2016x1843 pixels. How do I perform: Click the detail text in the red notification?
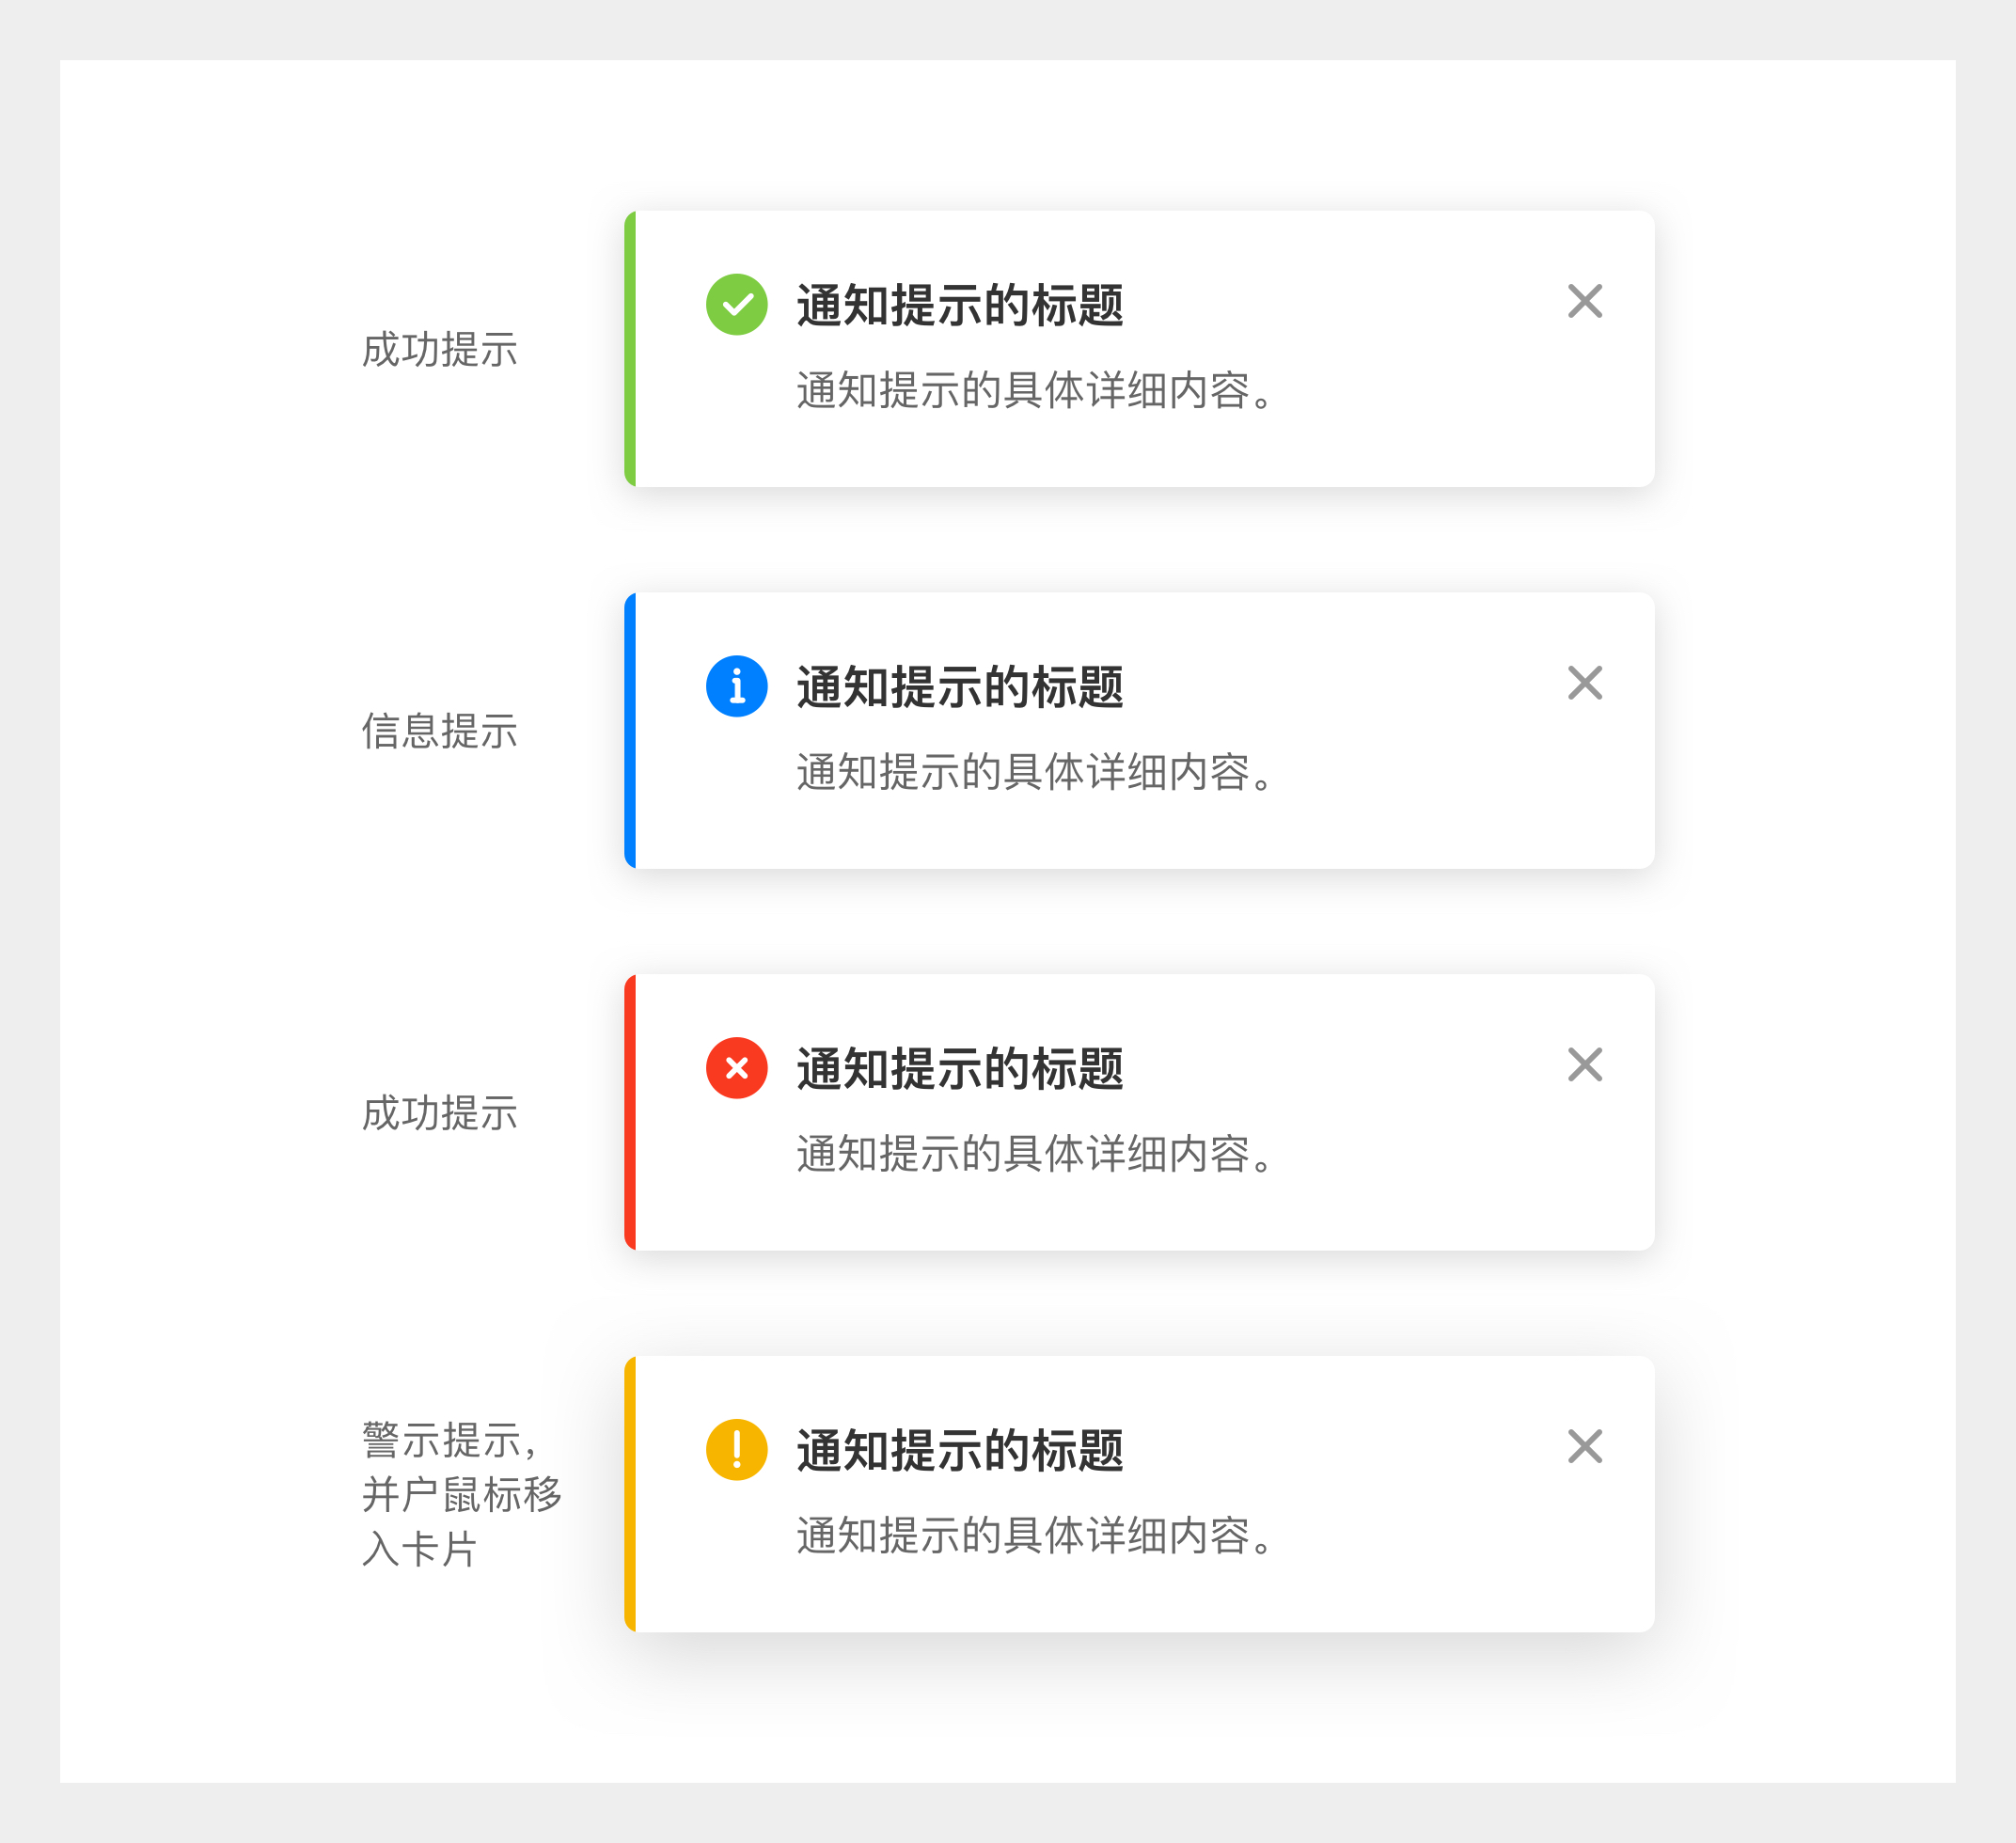tap(1035, 1154)
